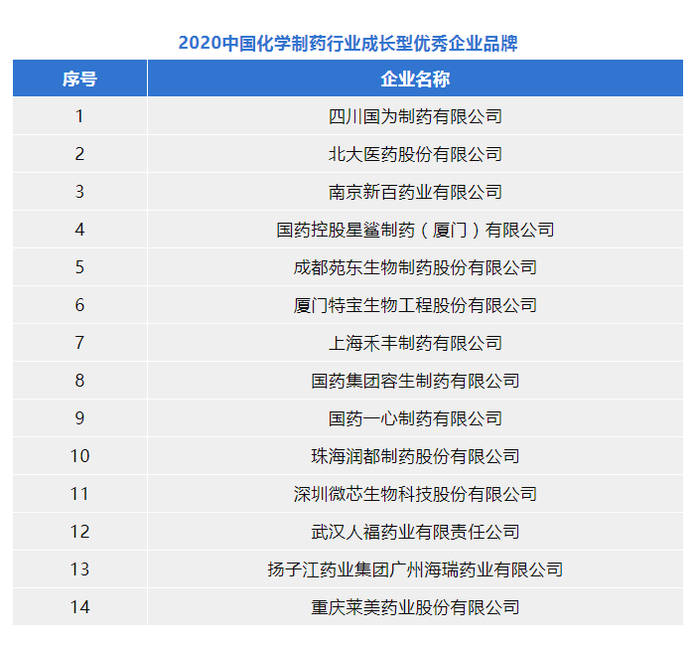Image resolution: width=695 pixels, height=648 pixels.
Task: Click 国药一心制药有限公司 entry
Action: click(x=415, y=418)
